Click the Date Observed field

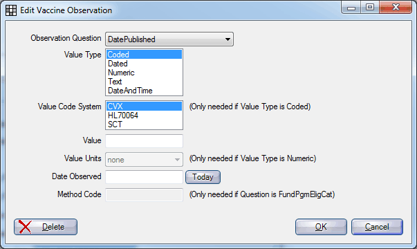(x=144, y=177)
